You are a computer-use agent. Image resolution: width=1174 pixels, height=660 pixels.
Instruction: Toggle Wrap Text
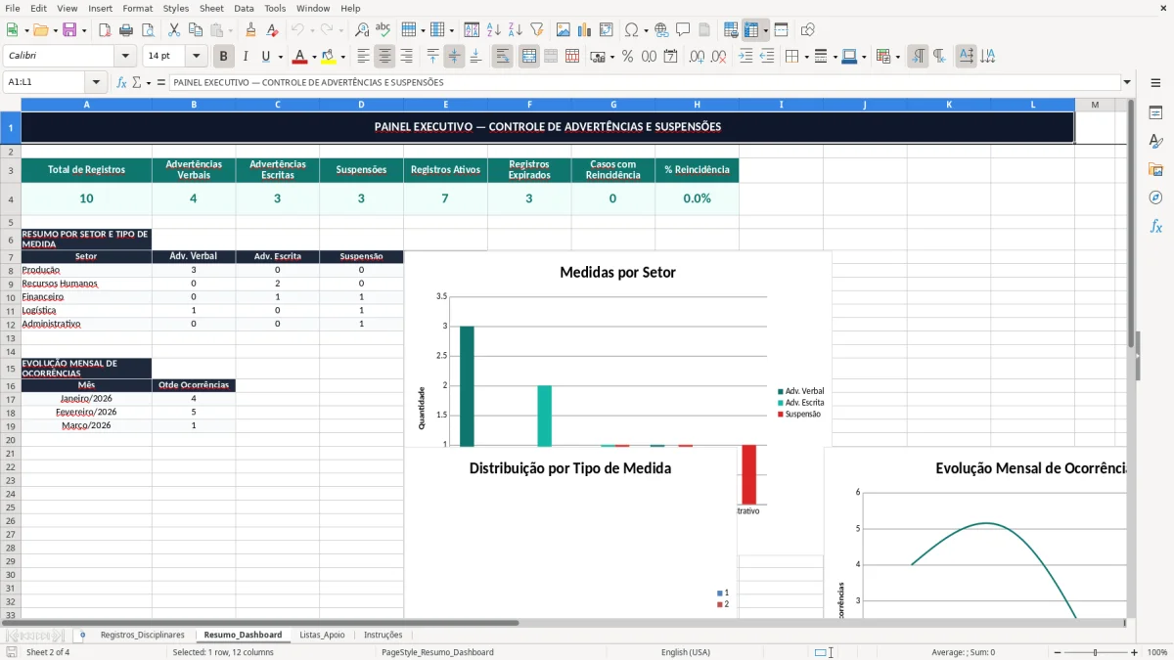(x=502, y=57)
